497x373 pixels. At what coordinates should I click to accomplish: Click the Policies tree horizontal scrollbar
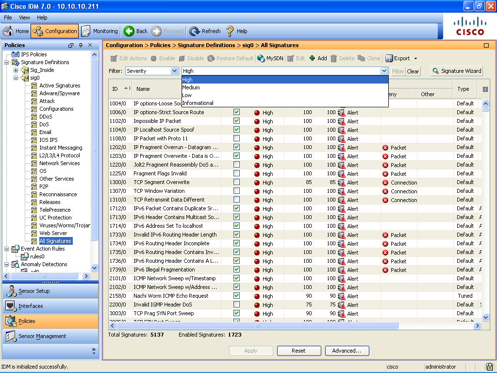(44, 276)
